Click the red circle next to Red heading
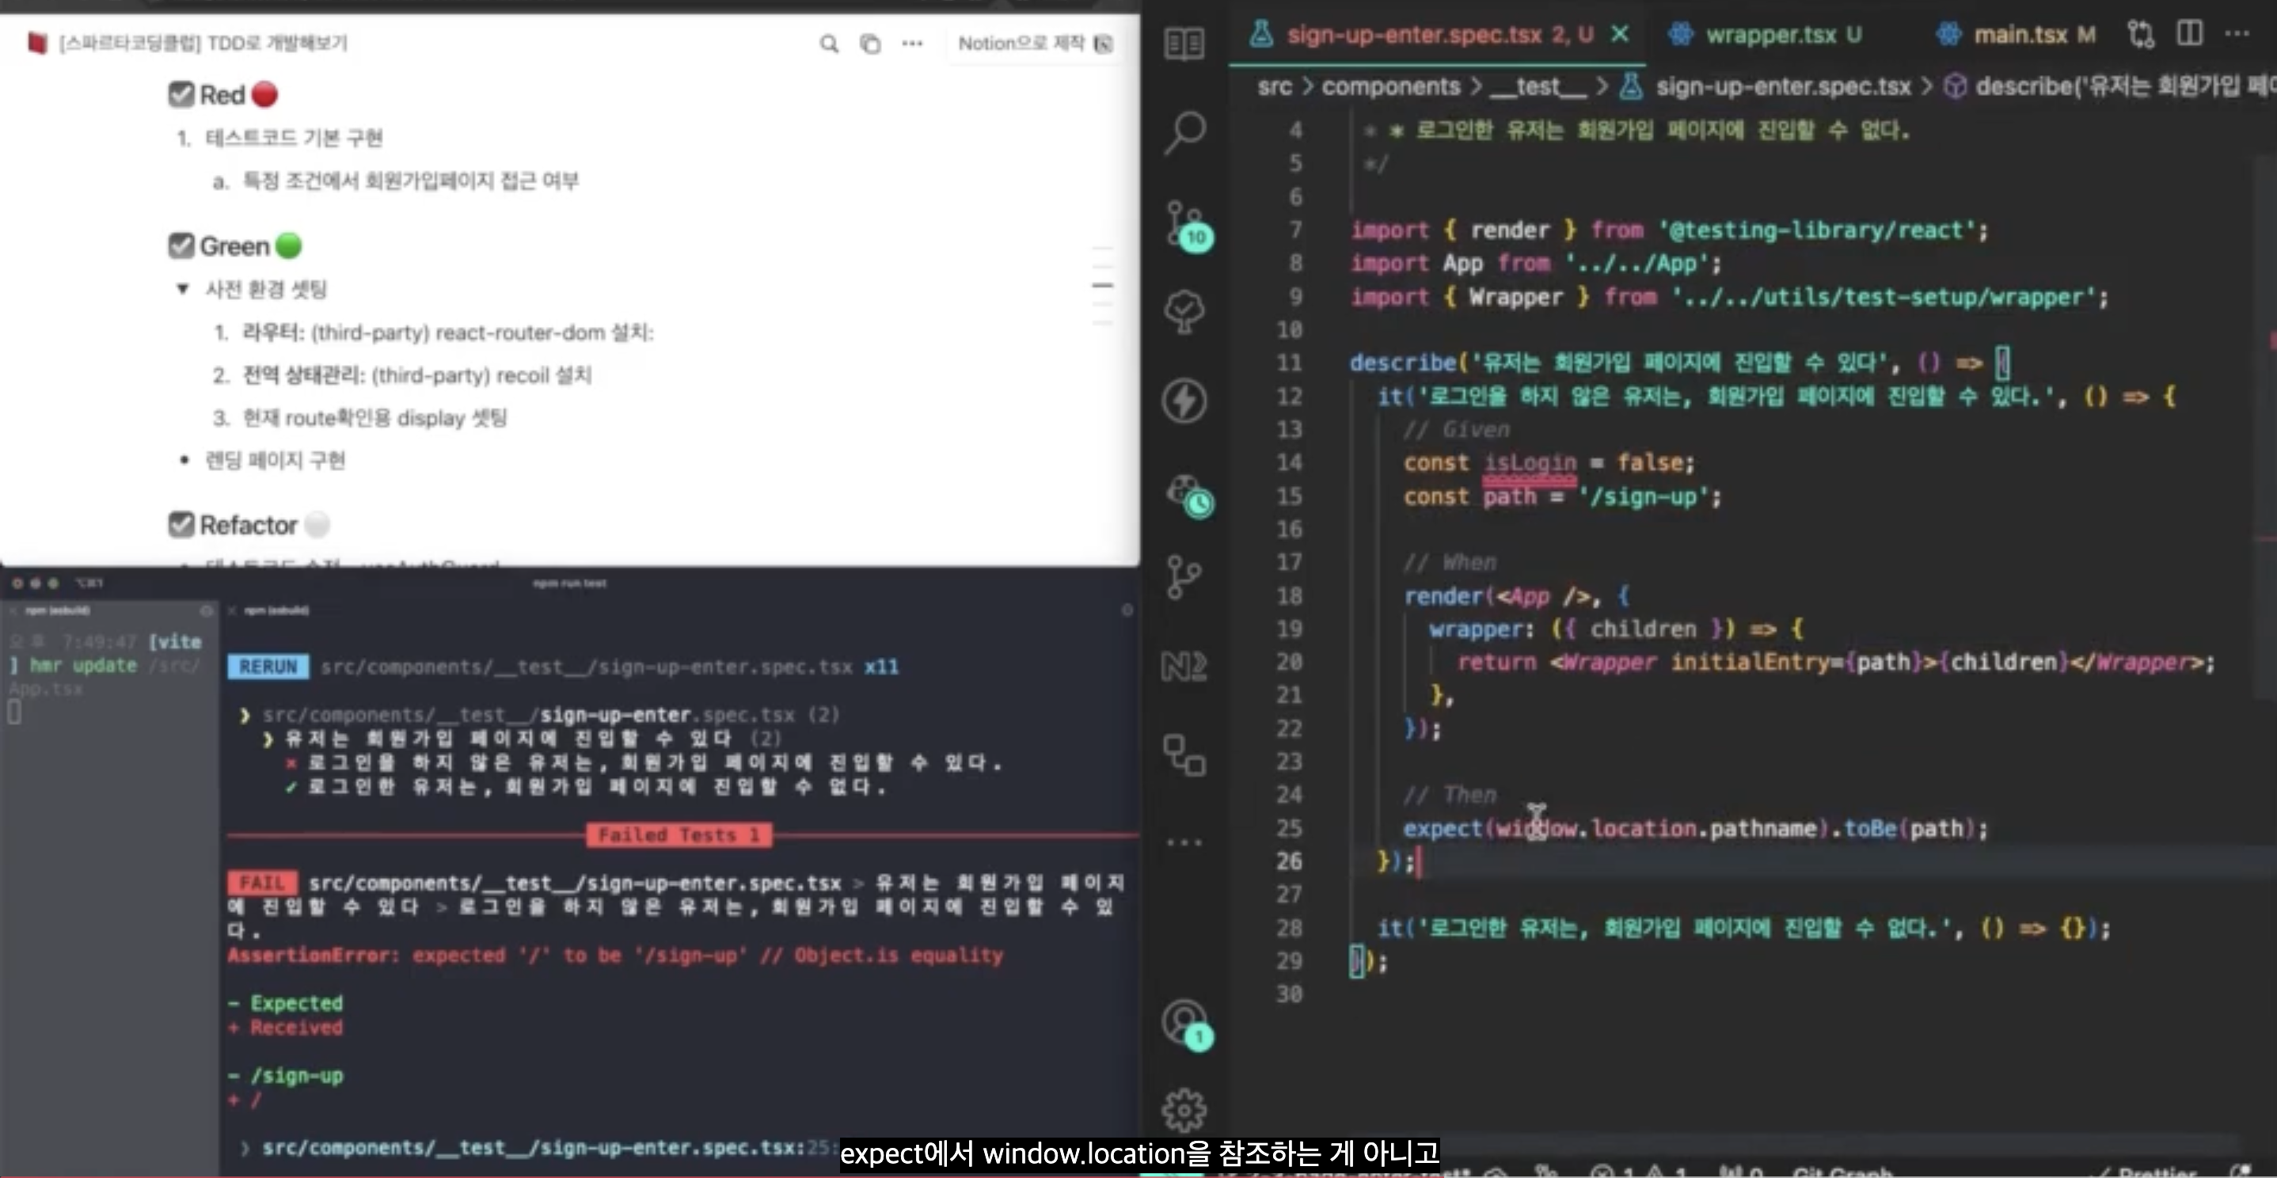Viewport: 2277px width, 1178px height. pos(264,93)
